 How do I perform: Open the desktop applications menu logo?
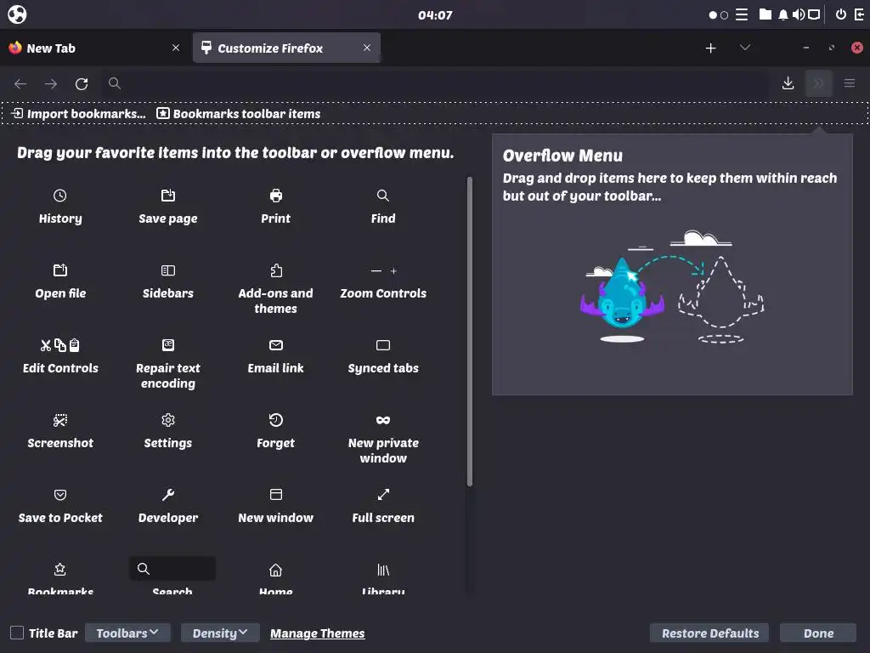[x=17, y=14]
